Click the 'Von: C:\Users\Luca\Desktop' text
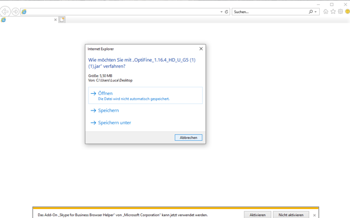The image size is (350, 218). click(110, 80)
